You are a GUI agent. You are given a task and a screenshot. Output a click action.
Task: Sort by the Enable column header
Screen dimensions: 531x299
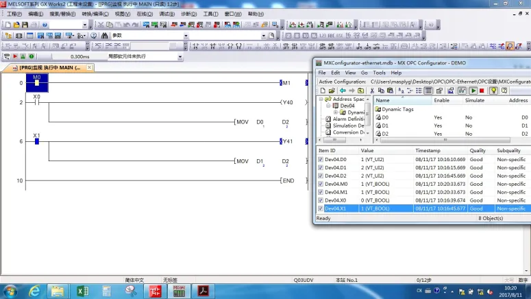click(447, 100)
